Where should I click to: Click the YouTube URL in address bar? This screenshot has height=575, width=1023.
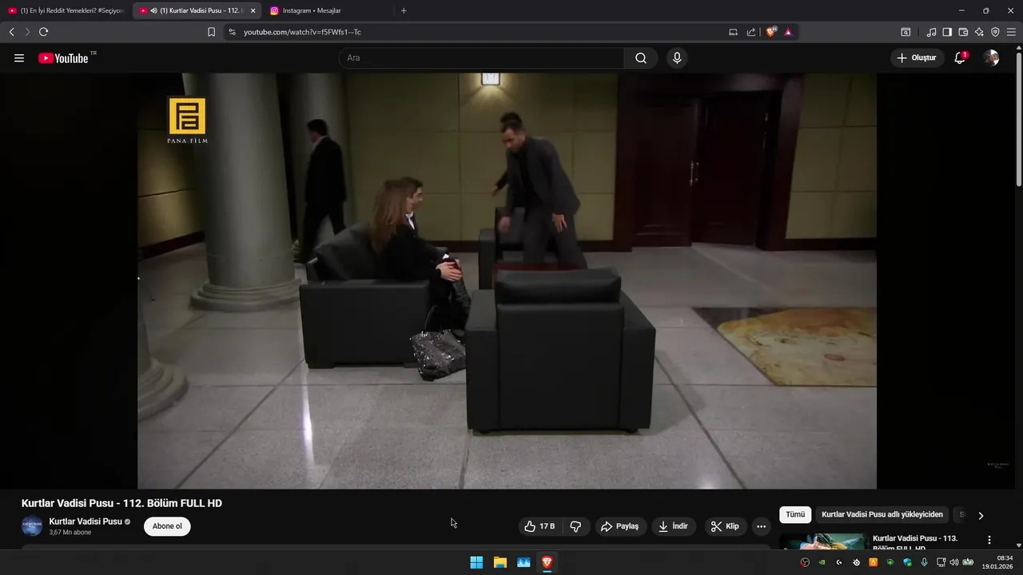coord(302,32)
